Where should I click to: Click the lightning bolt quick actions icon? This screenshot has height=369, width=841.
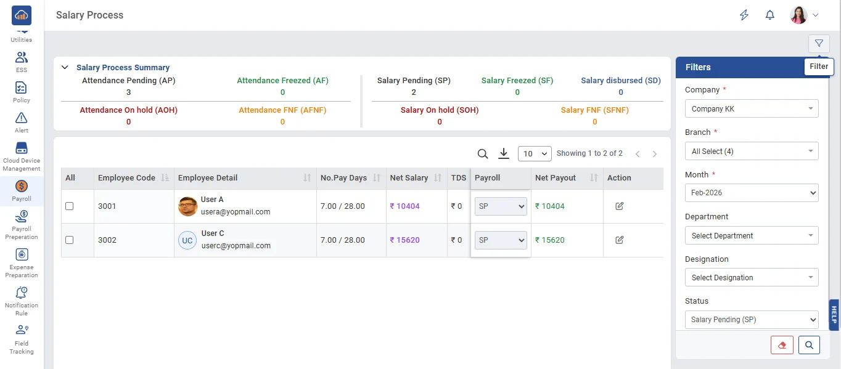point(744,15)
